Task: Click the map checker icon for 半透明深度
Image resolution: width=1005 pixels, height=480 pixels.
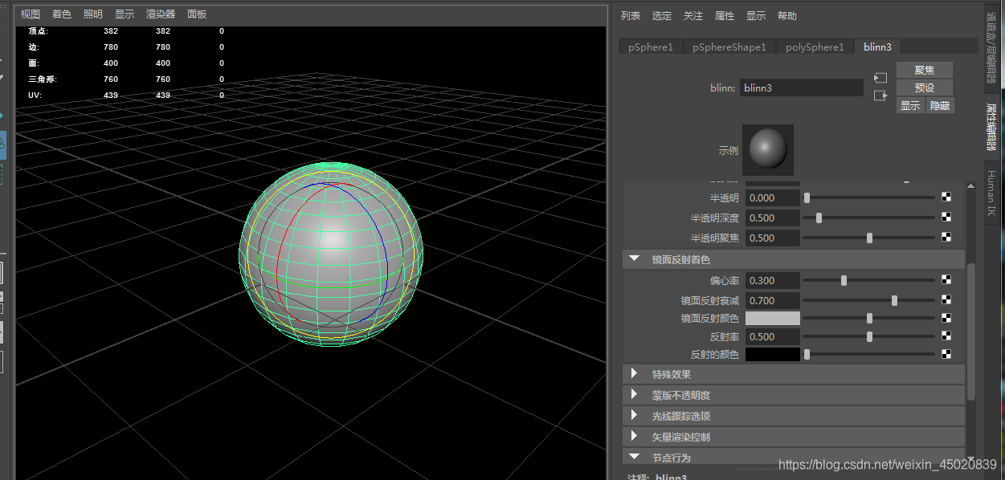Action: [x=946, y=218]
